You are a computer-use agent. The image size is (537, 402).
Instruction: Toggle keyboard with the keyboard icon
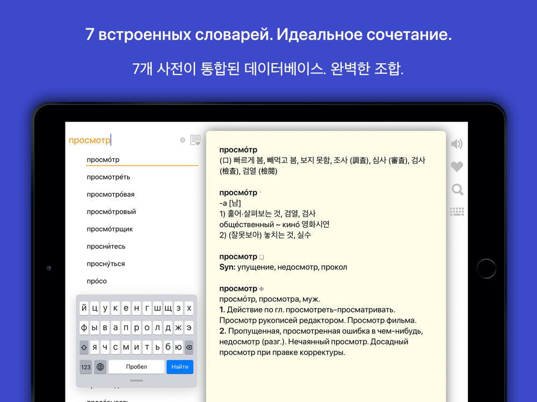coord(457,212)
